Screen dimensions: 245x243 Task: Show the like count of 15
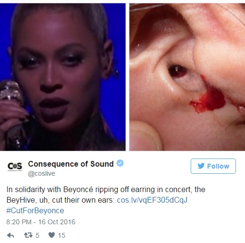click(x=61, y=235)
